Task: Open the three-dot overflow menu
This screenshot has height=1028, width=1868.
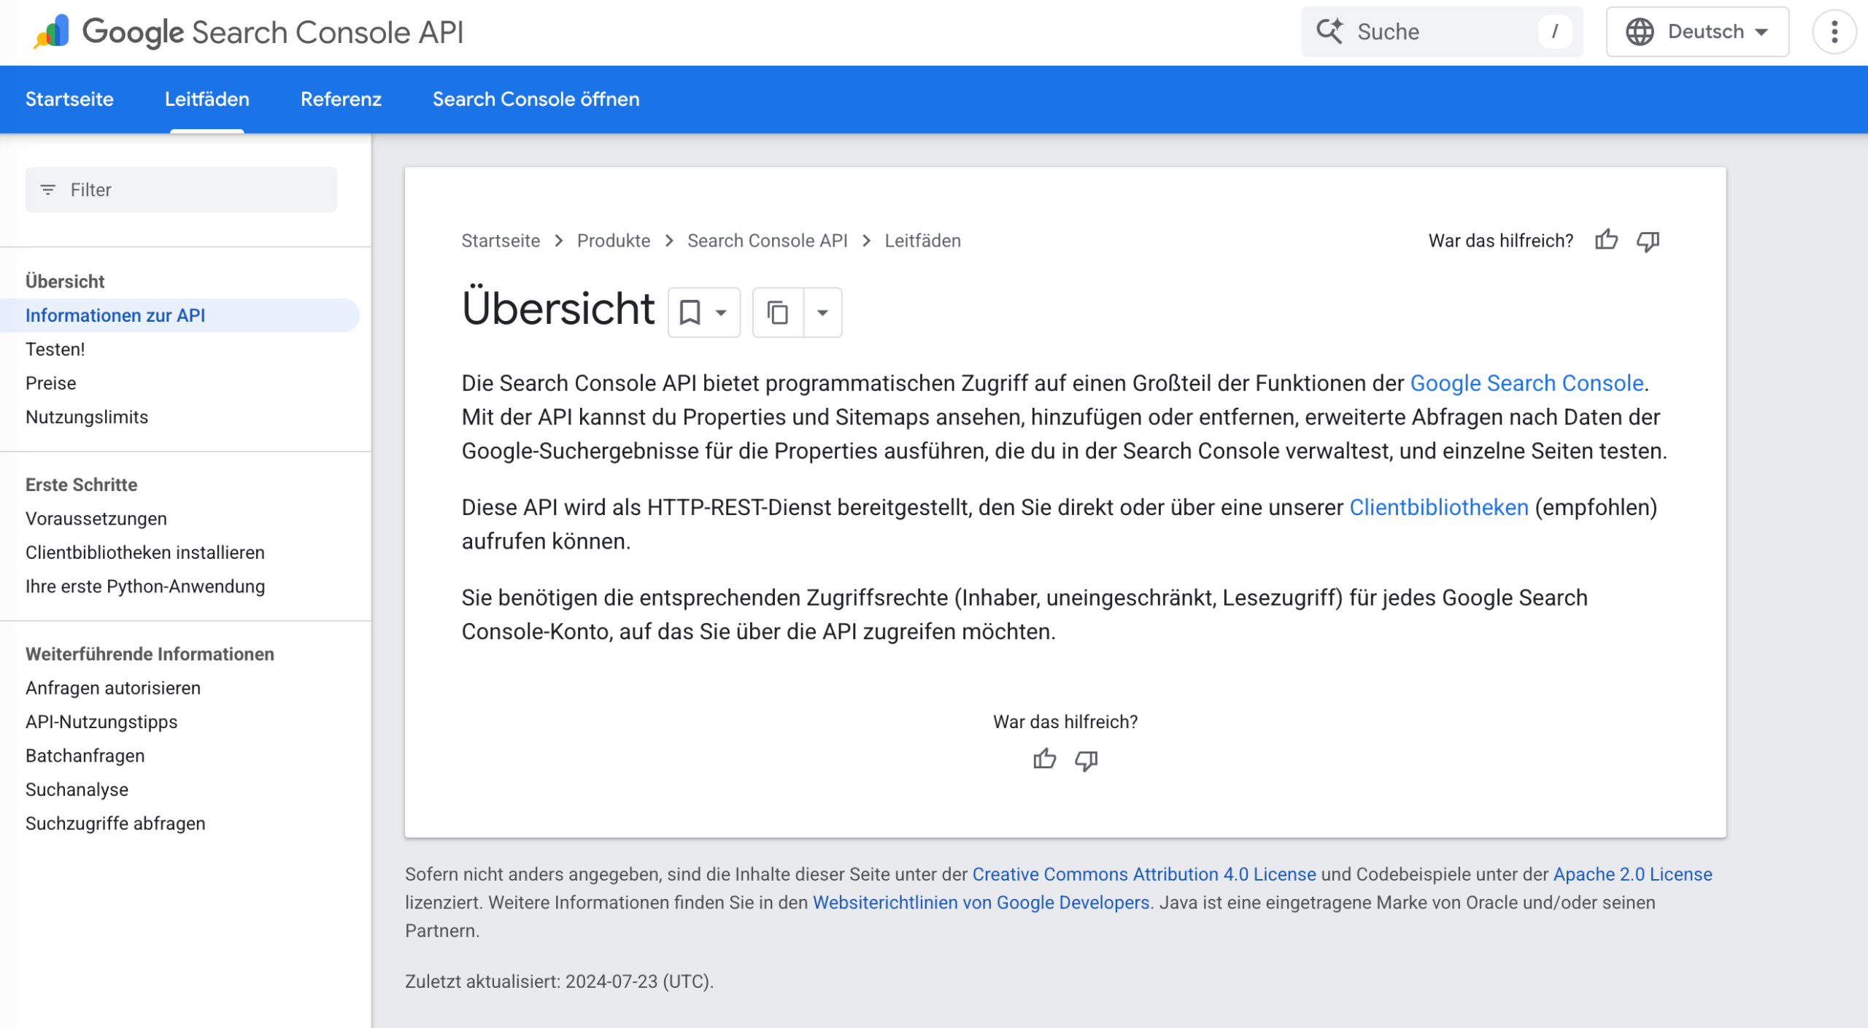Action: (x=1834, y=32)
